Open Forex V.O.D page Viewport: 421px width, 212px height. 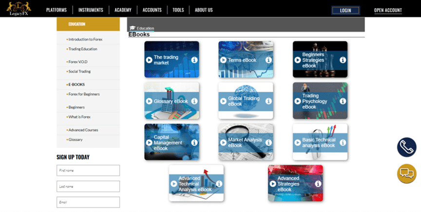[78, 62]
